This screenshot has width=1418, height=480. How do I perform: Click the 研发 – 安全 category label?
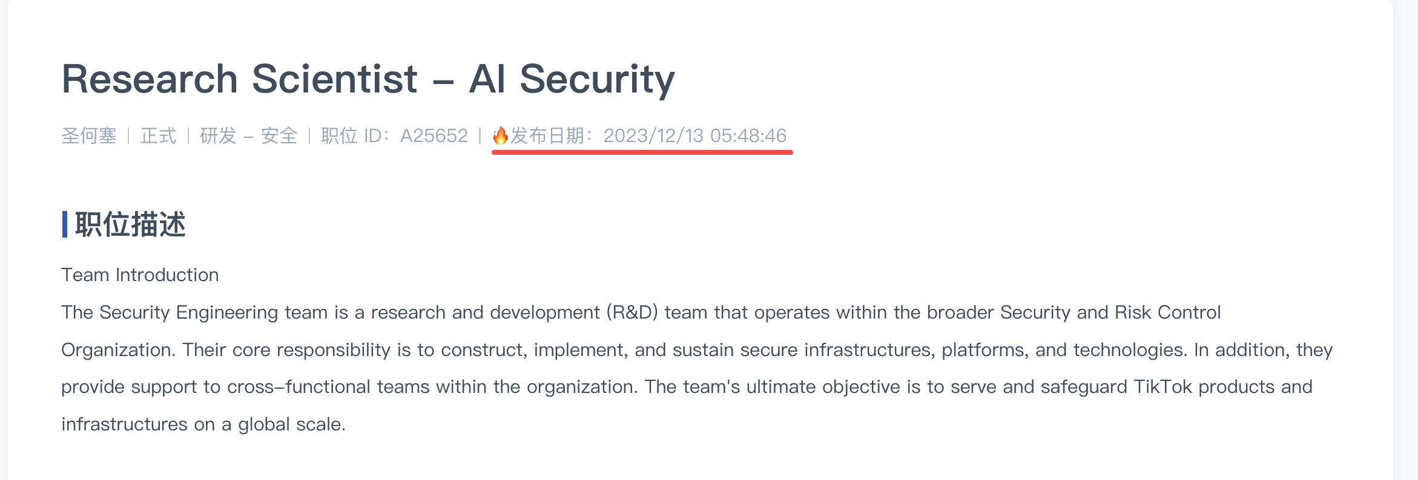click(249, 135)
